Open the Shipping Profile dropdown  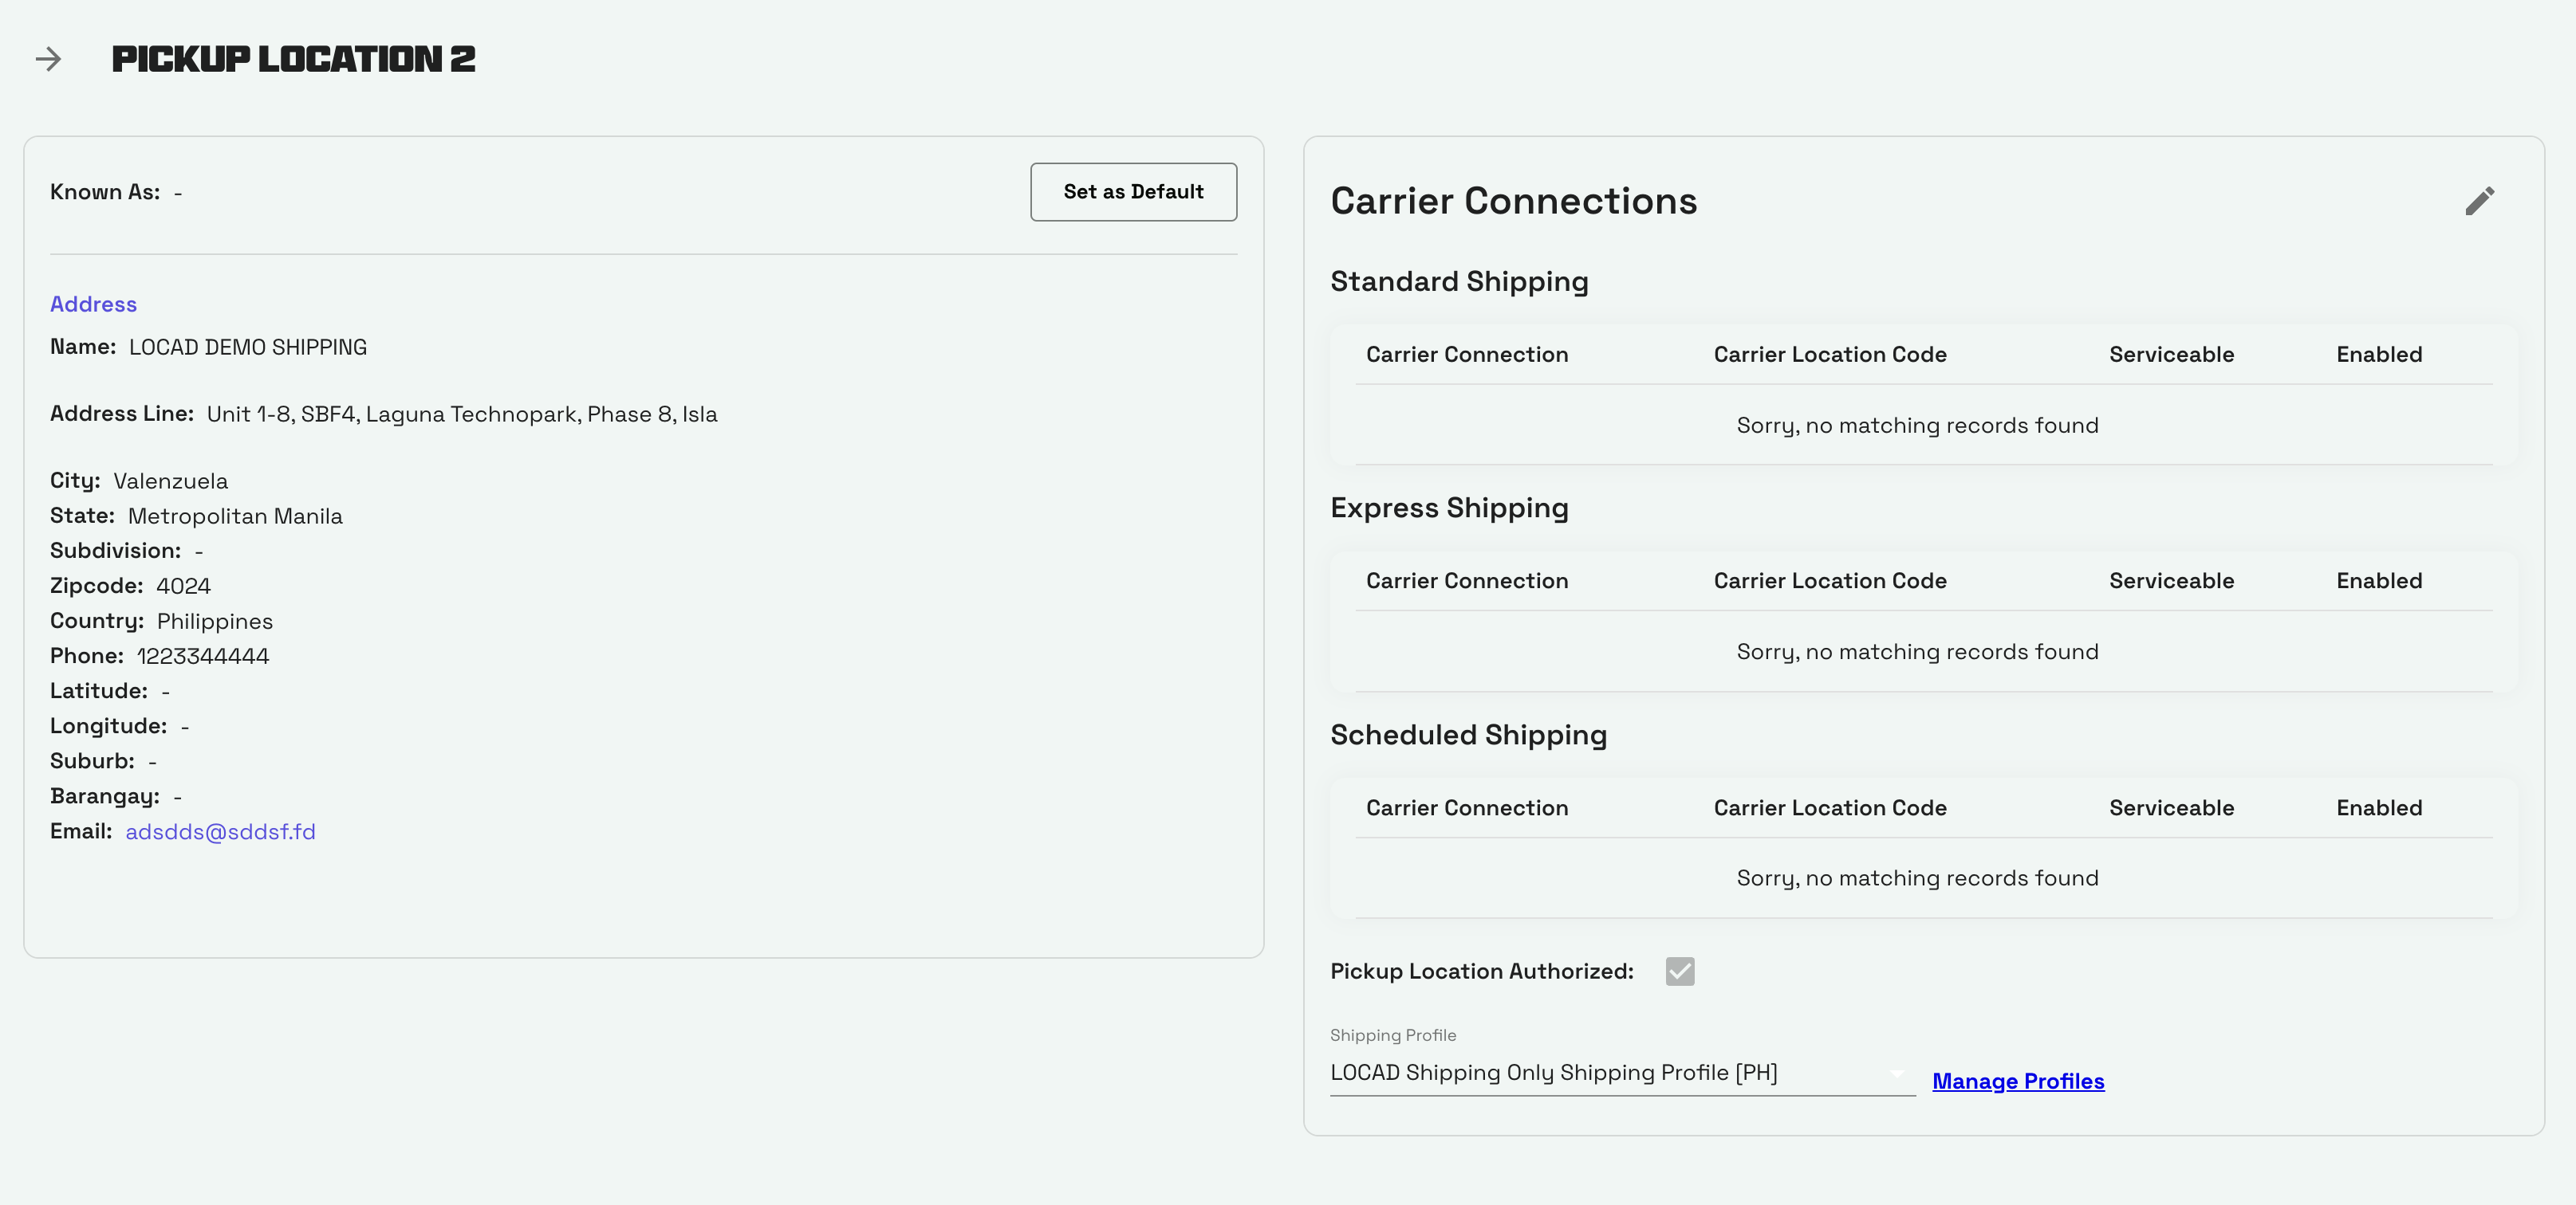click(1600, 1074)
